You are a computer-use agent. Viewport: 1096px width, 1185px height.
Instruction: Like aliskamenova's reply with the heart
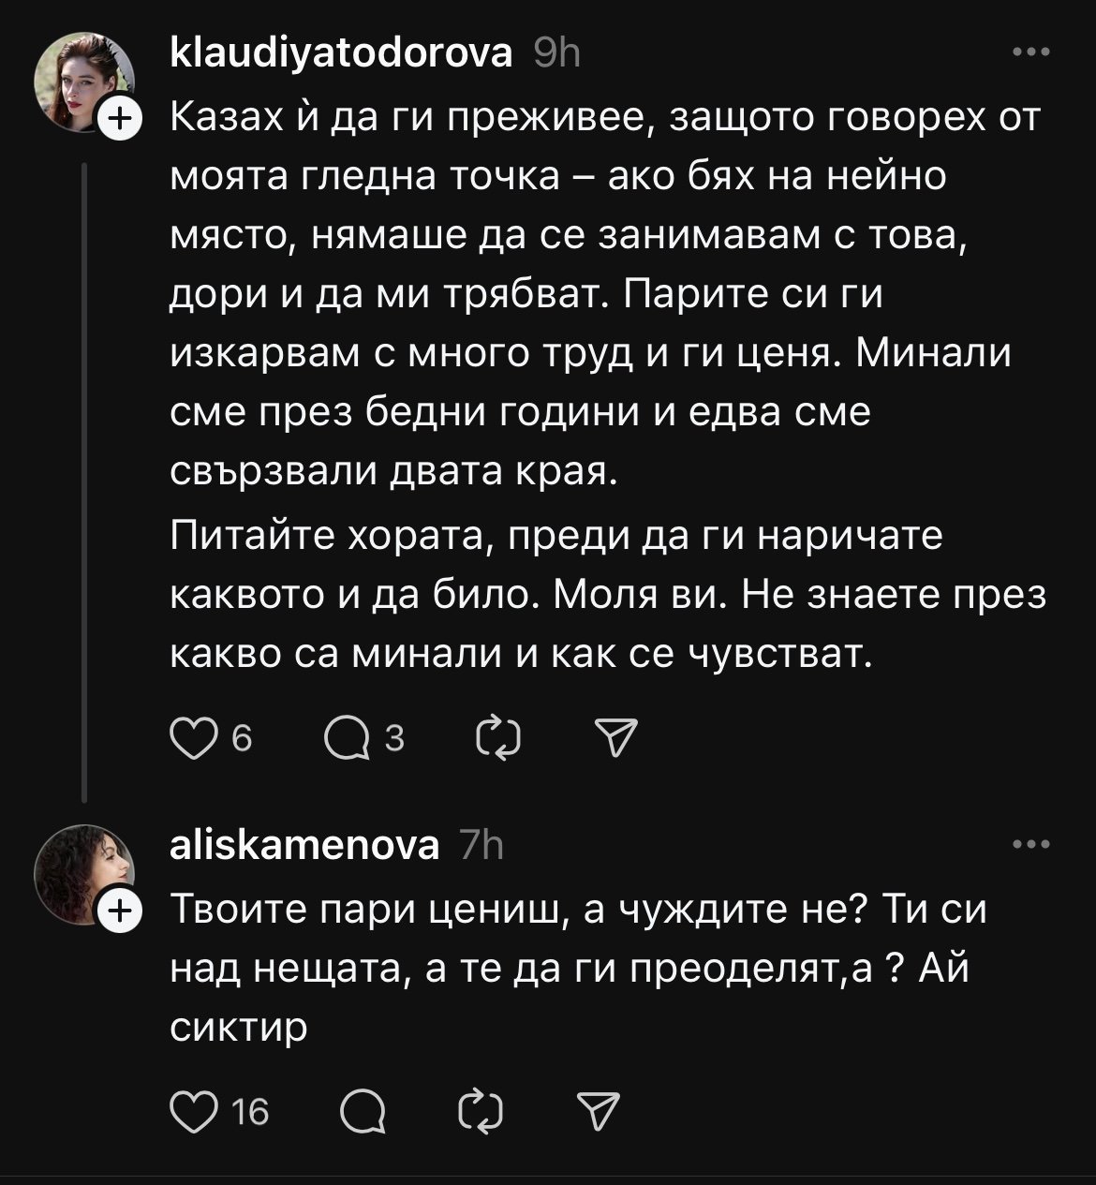coord(193,1112)
